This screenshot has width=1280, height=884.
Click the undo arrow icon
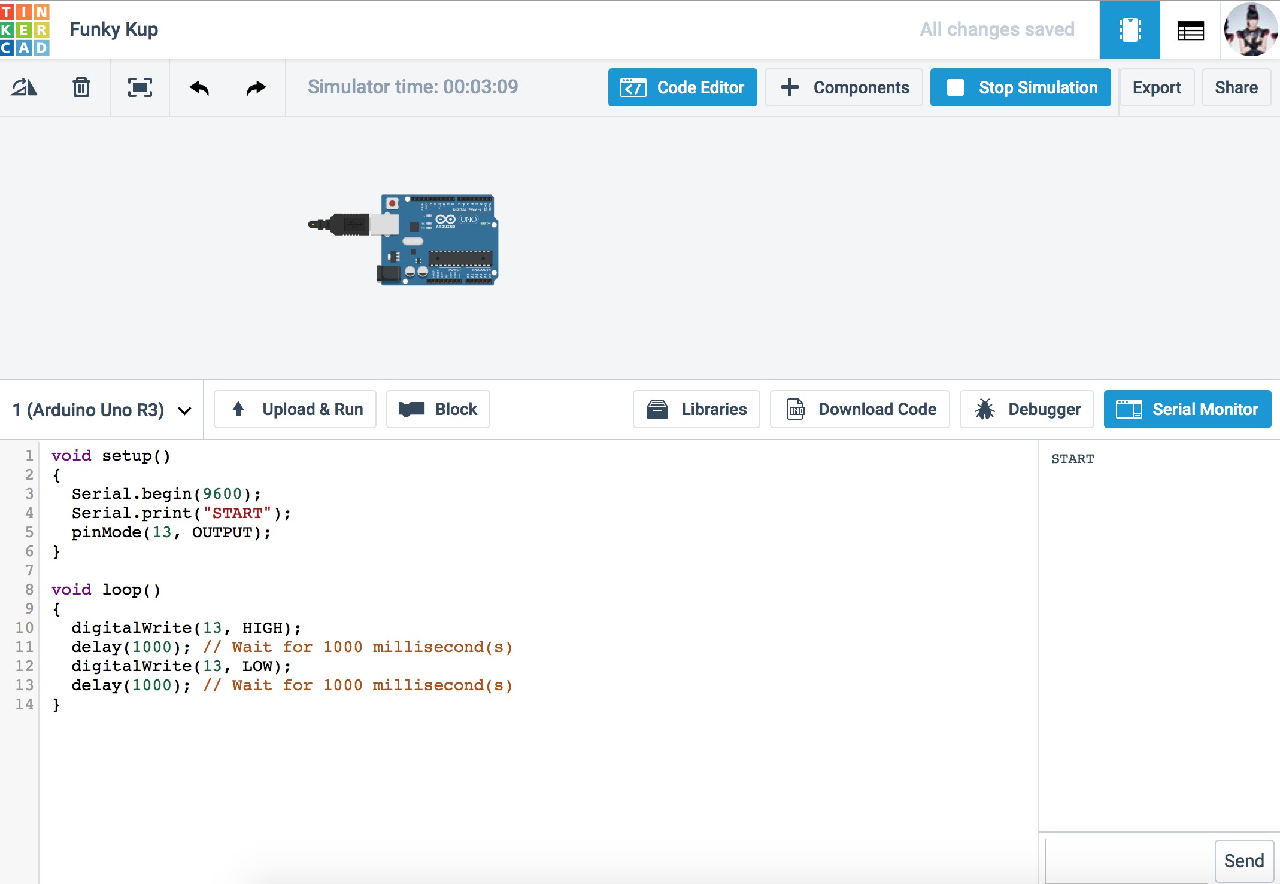pos(199,88)
